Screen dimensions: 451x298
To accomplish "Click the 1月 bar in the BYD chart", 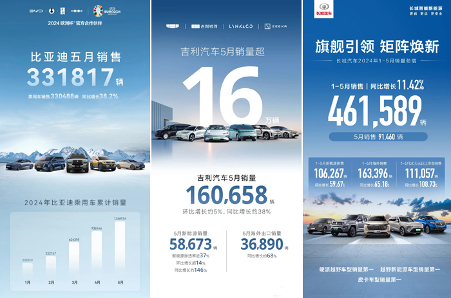I will click(28, 271).
